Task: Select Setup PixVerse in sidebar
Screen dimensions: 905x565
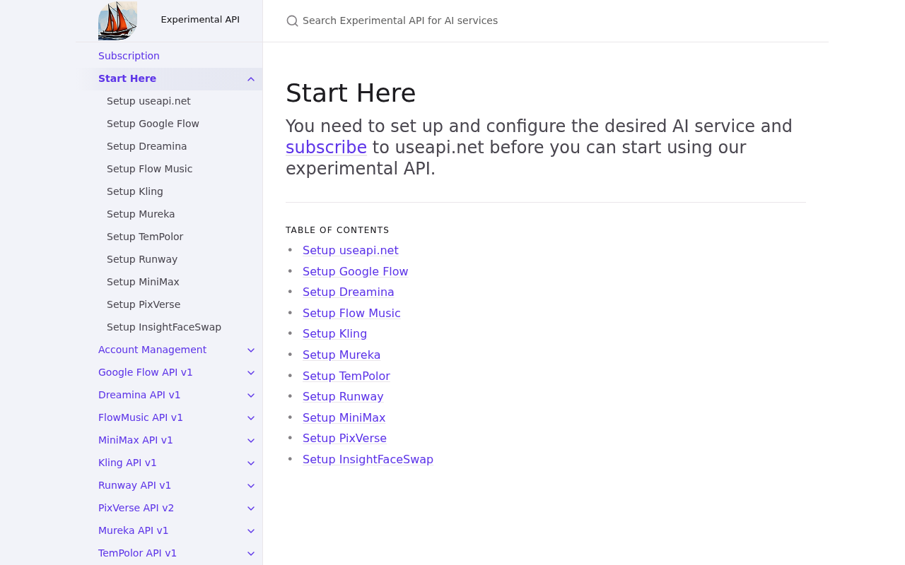Action: click(x=144, y=304)
